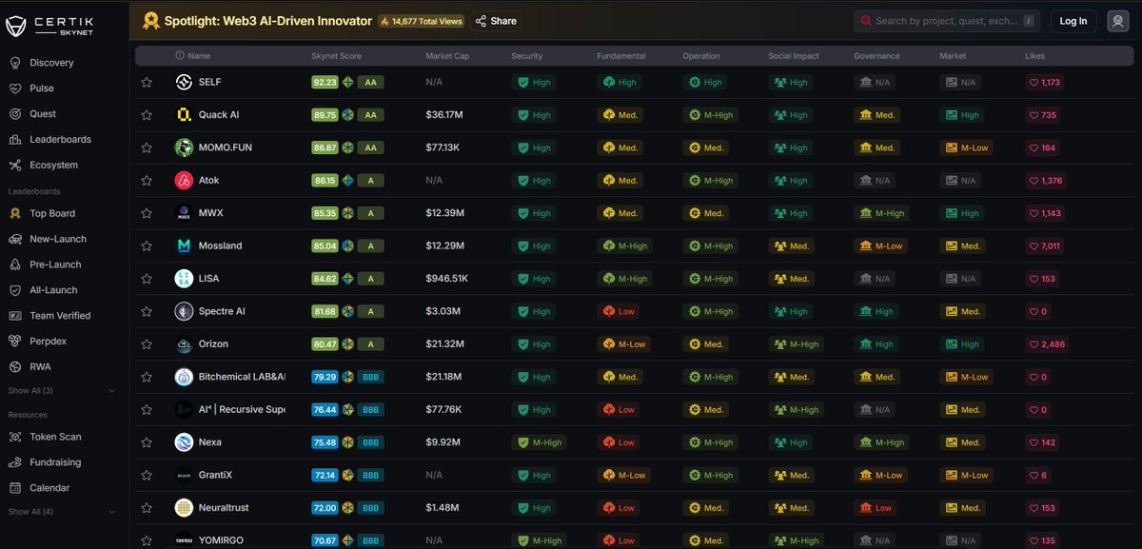Toggle the favorite star for Atok
Screen dimensions: 1142x549
147,181
